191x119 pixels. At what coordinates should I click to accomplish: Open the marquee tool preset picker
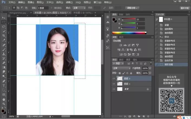pos(7,8)
